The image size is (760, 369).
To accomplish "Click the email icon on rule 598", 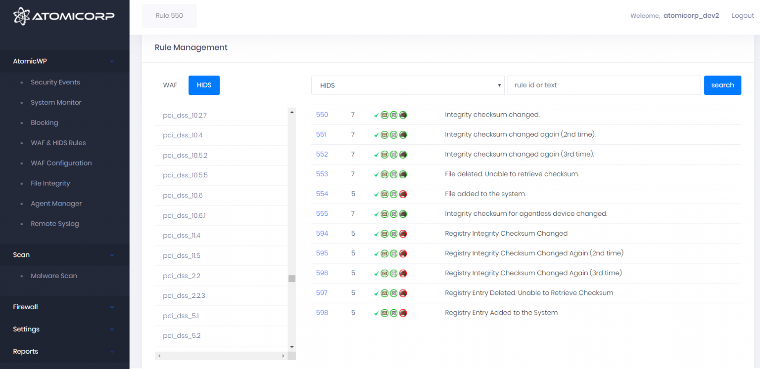I will pos(384,313).
